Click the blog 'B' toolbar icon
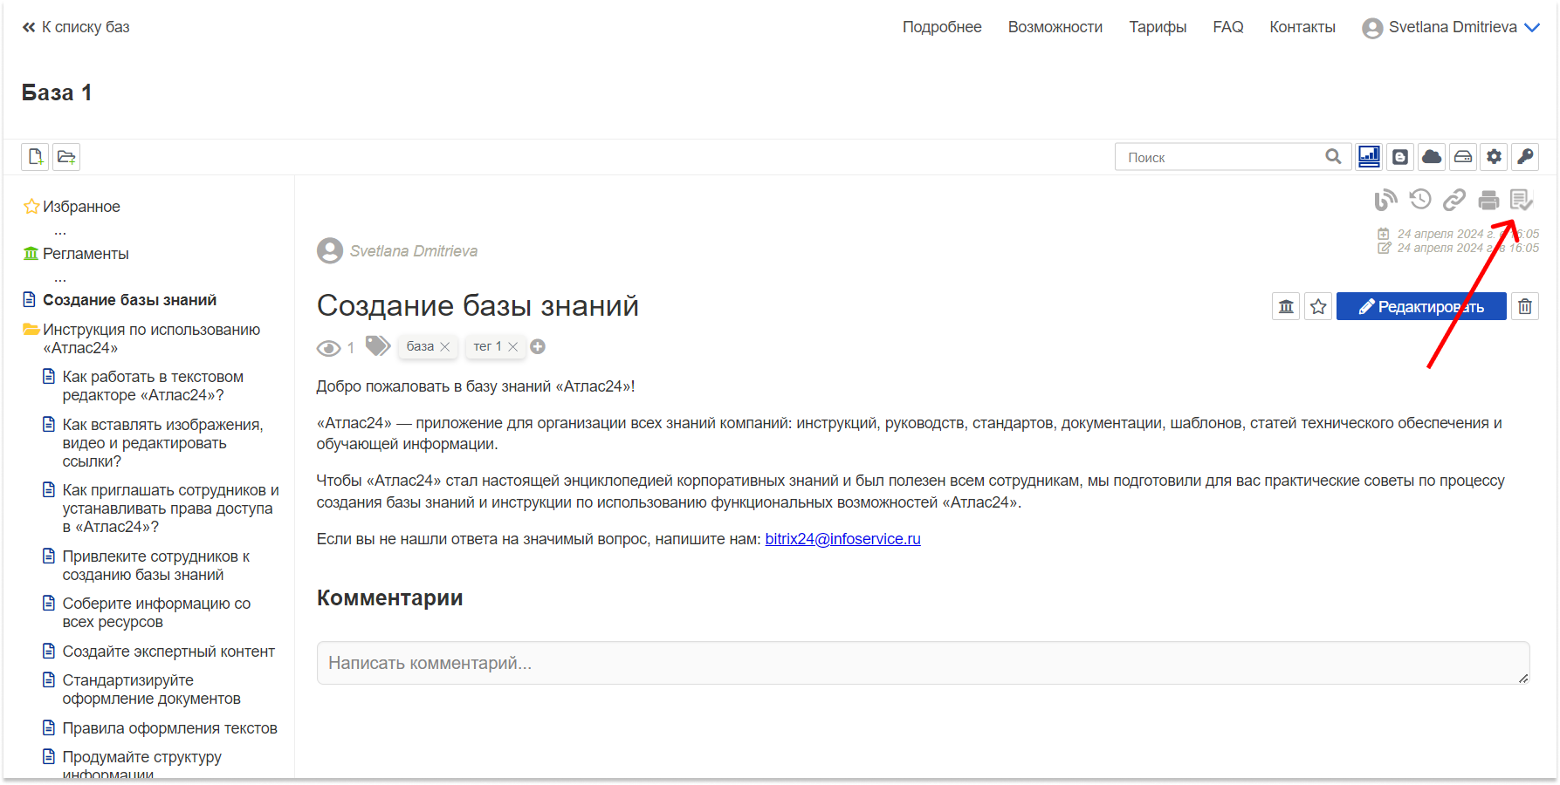 (1400, 157)
